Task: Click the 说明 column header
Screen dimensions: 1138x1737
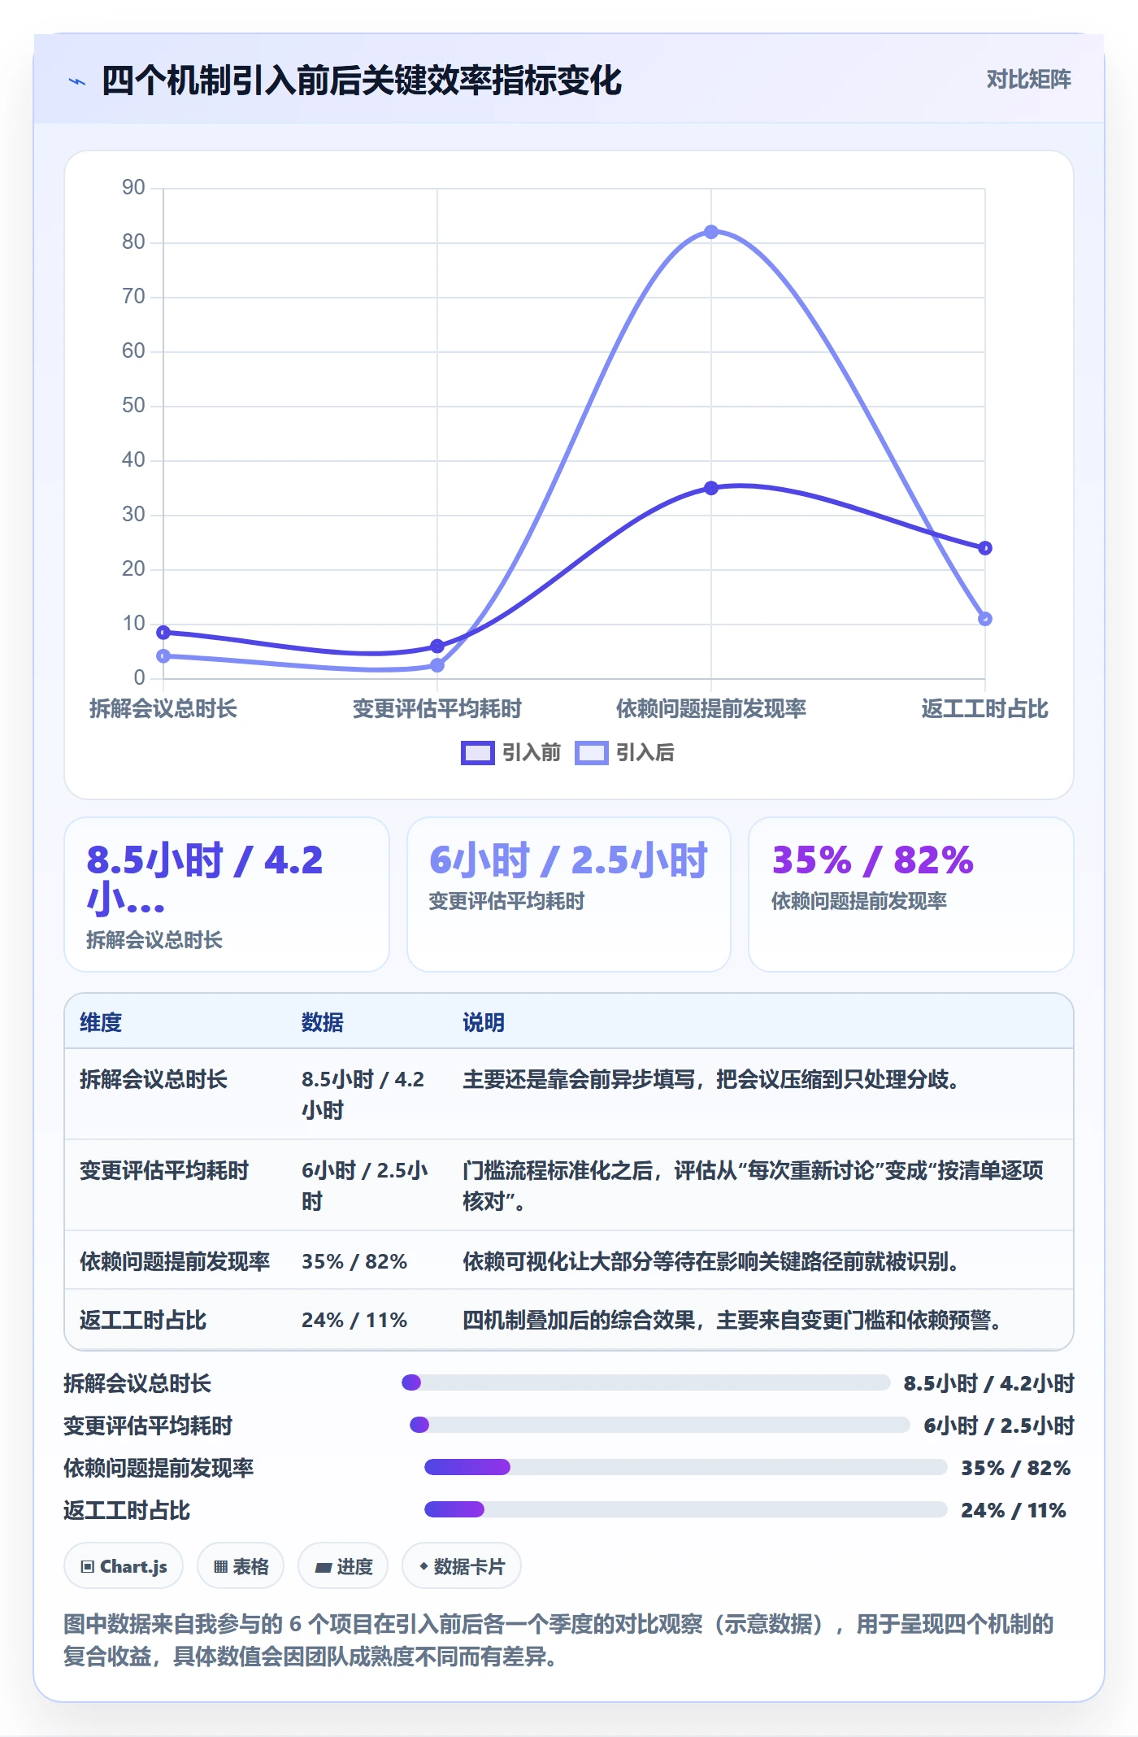Action: (x=484, y=1022)
